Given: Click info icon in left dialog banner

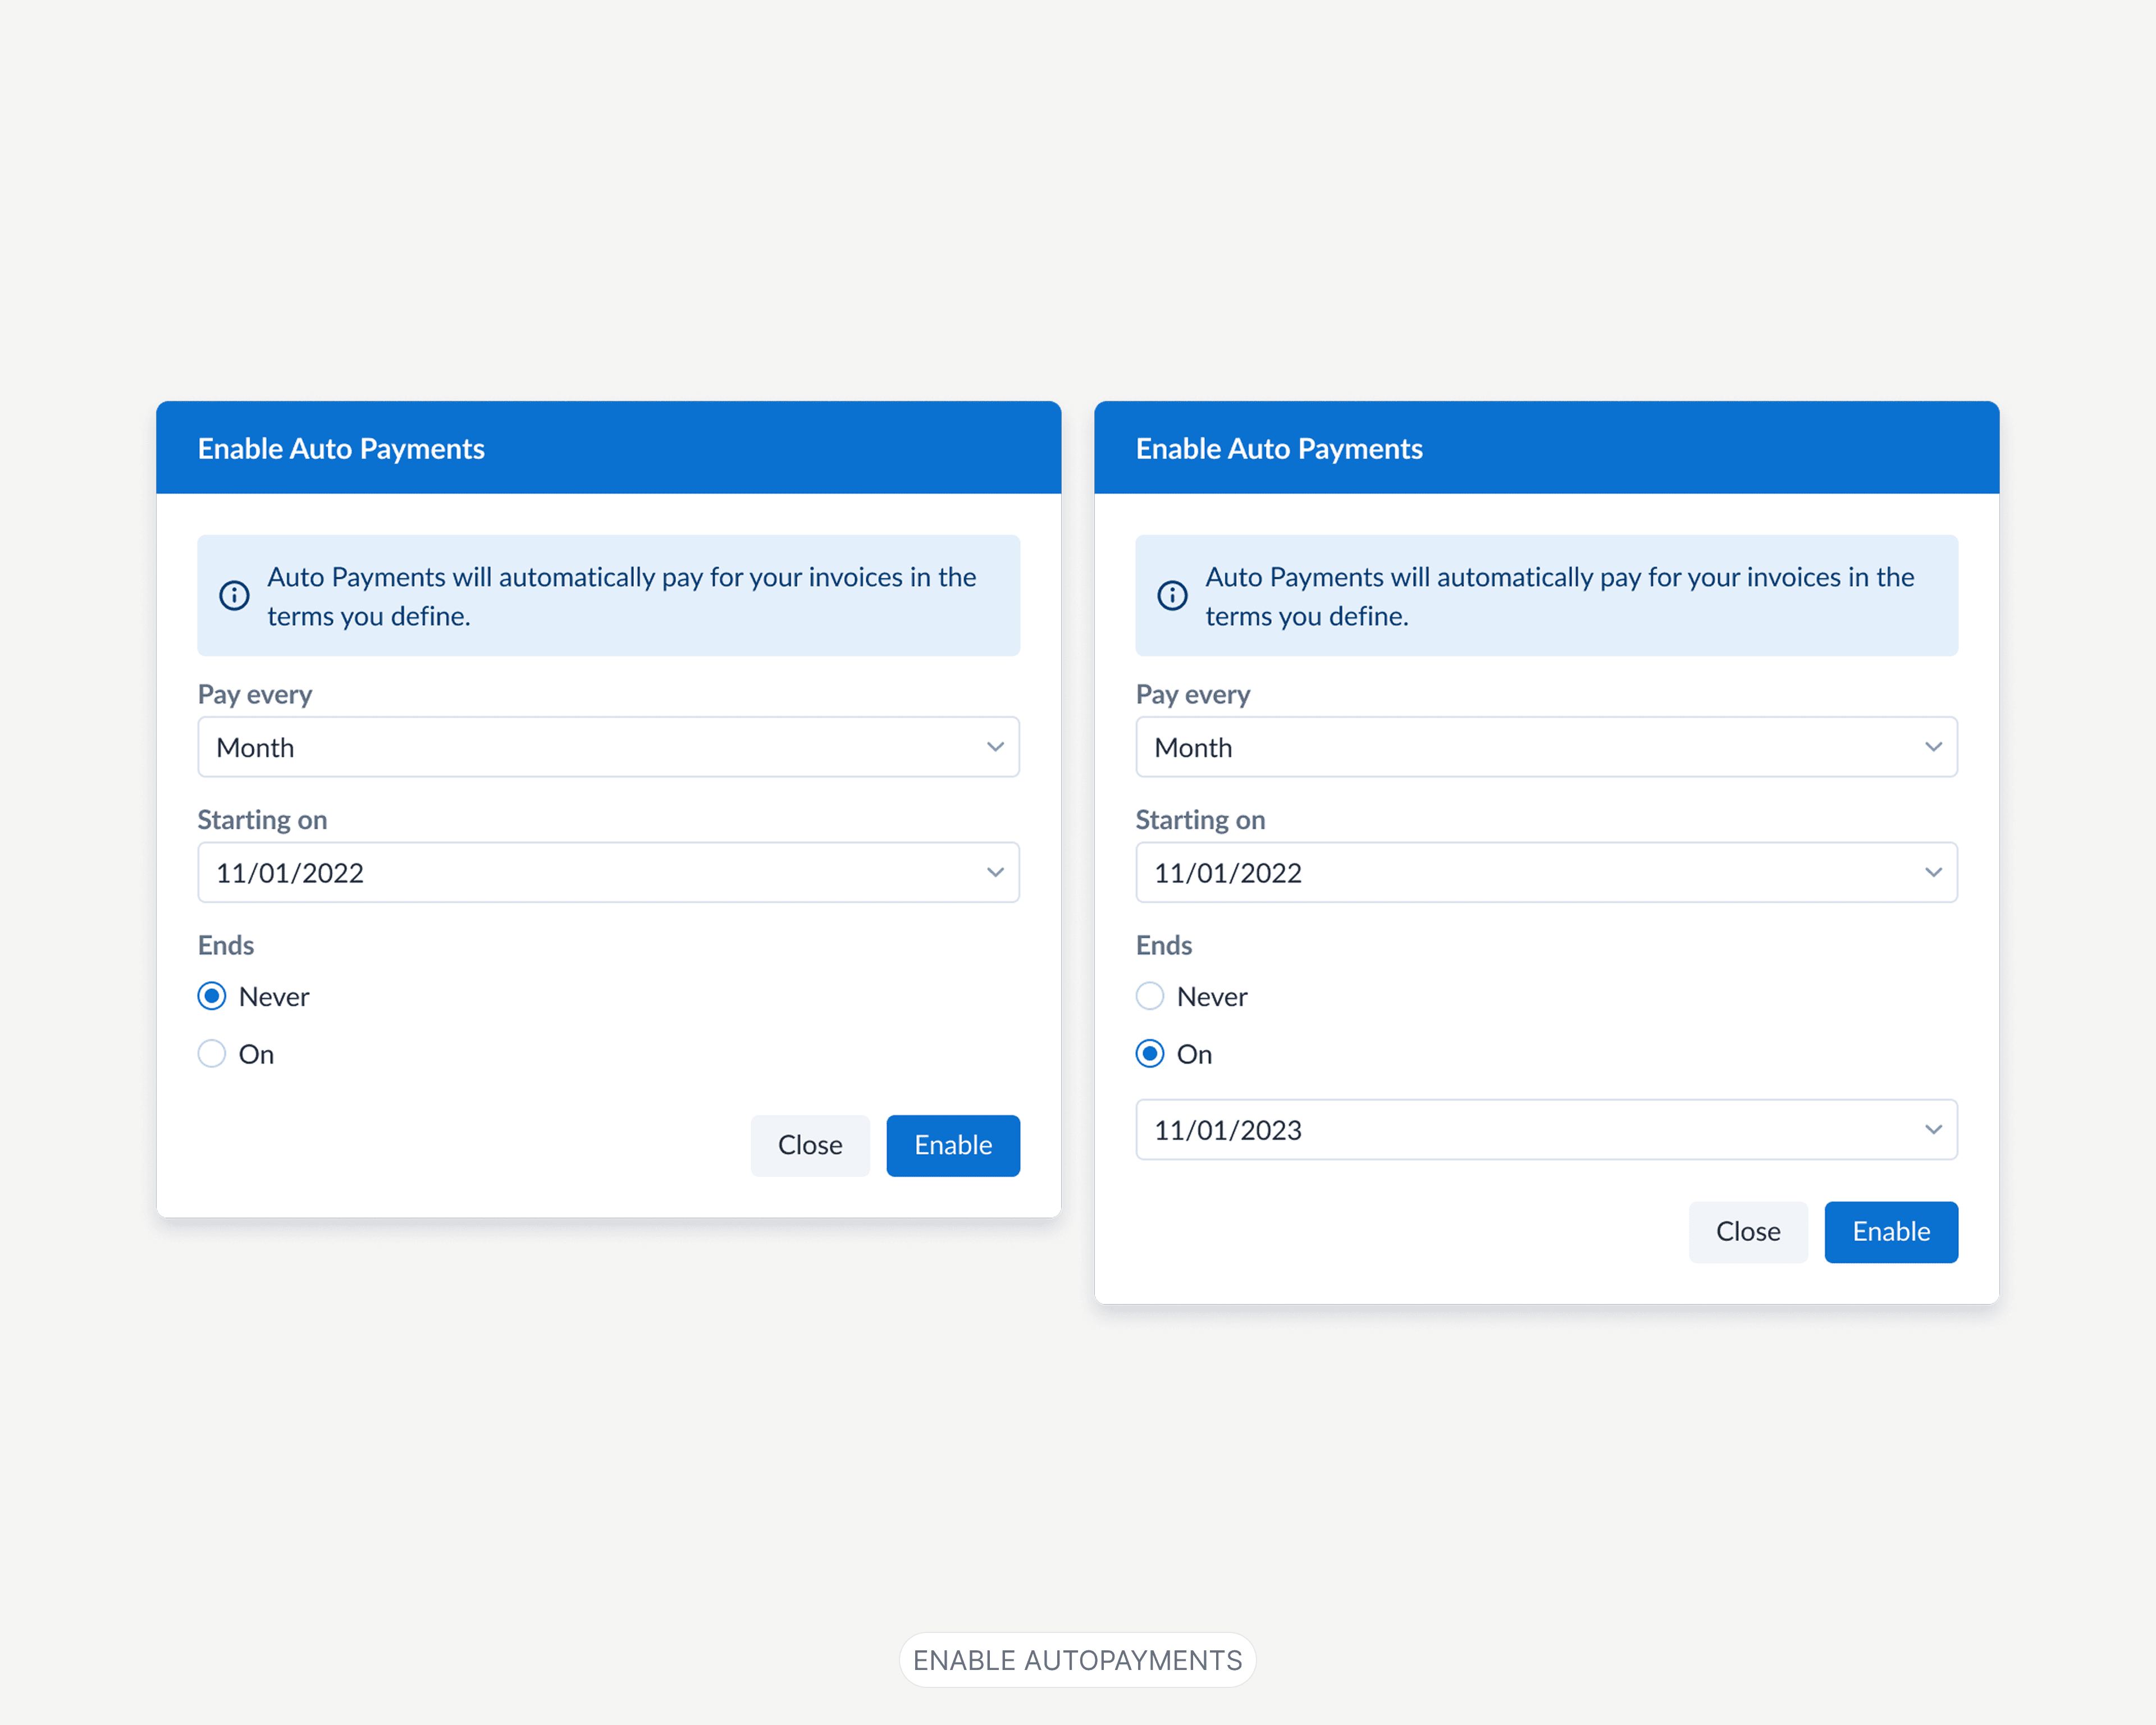Looking at the screenshot, I should [x=234, y=596].
